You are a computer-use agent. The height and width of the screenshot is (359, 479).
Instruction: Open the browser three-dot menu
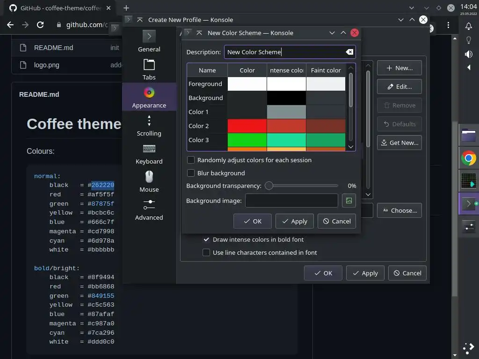point(448,25)
